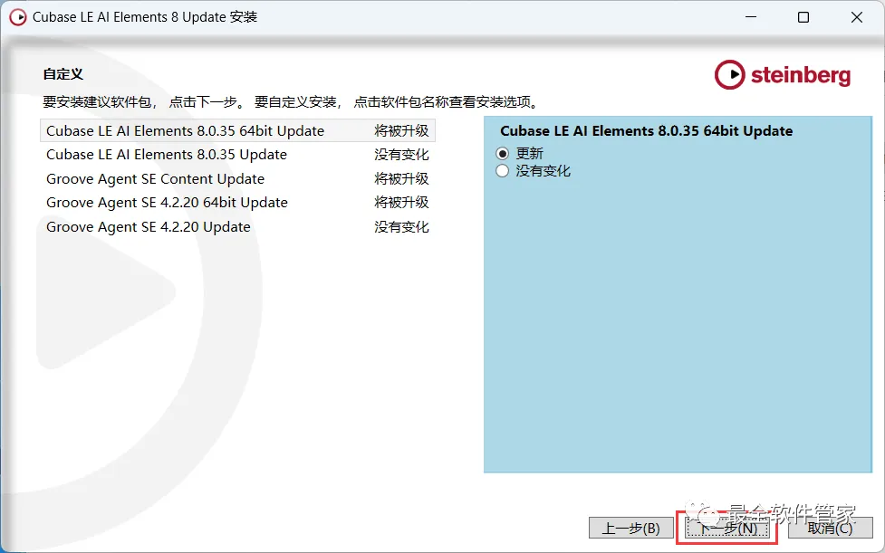Click 没有变化 status of Groove Agent SE 4.2.20 Update
Screen dimensions: 885x553
401,226
